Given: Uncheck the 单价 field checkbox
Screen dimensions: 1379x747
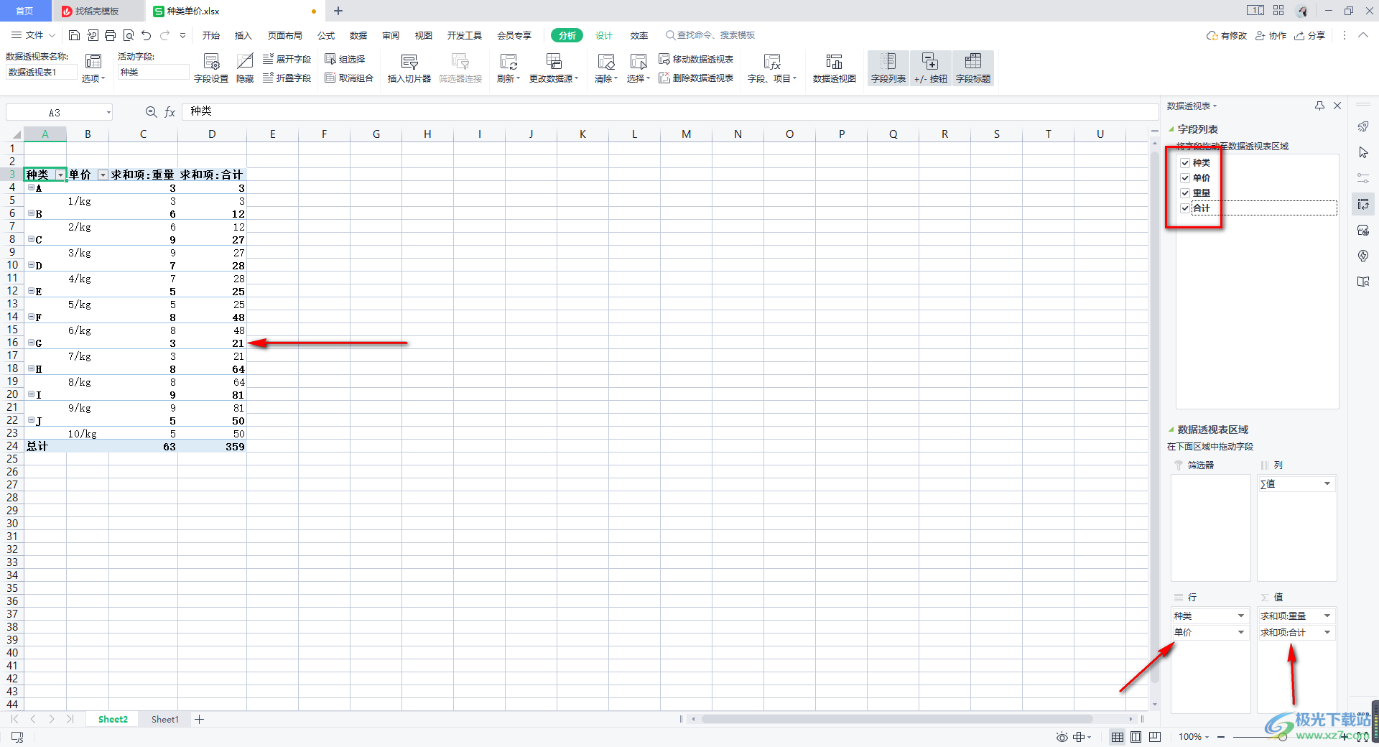Looking at the screenshot, I should tap(1185, 178).
